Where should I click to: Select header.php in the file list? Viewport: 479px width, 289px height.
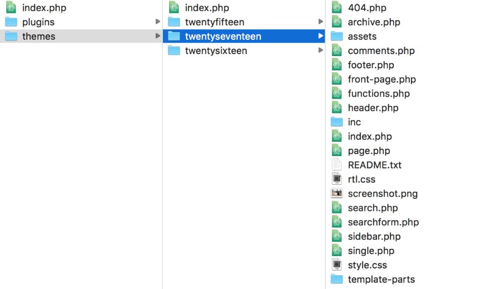tap(373, 108)
